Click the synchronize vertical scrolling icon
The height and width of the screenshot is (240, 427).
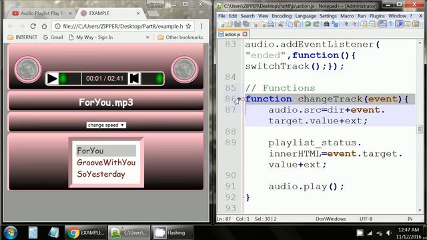364,24
